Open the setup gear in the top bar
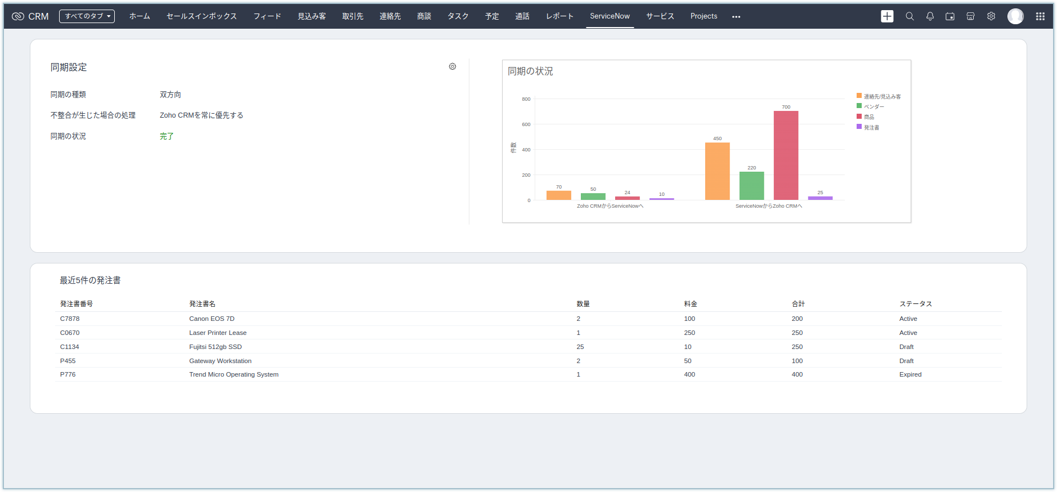Image resolution: width=1057 pixels, height=492 pixels. [991, 16]
